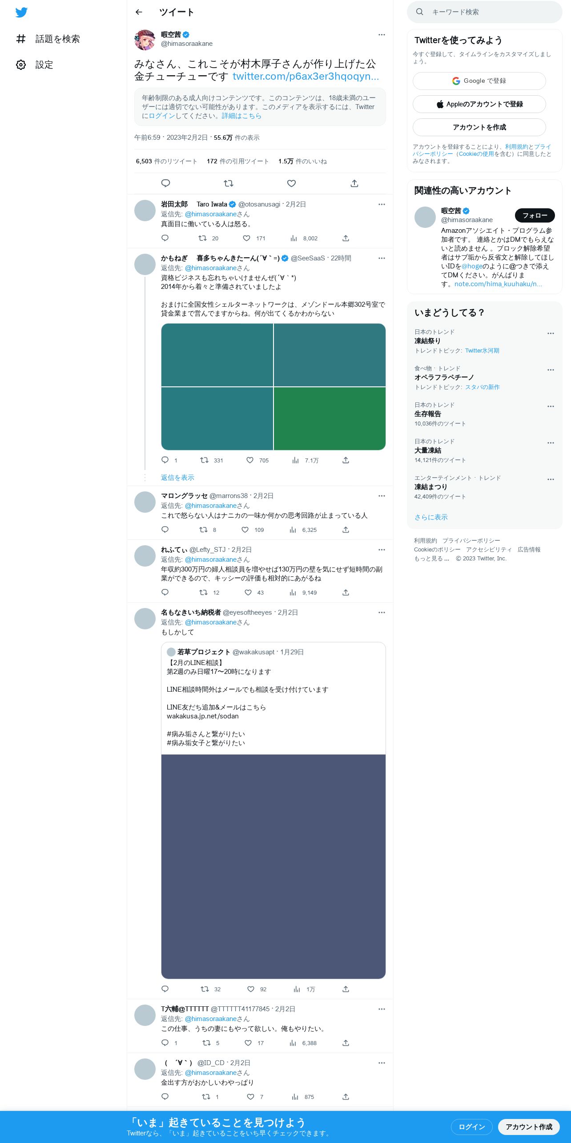View analytics showing 9,149 on れふてぃ's reply
The image size is (571, 1143).
(303, 592)
